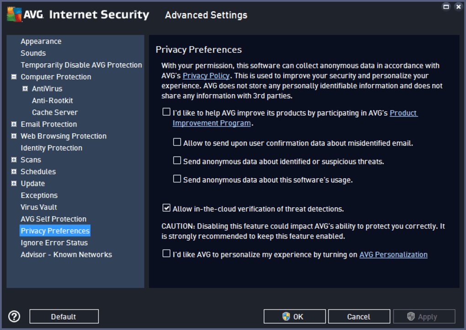
Task: Disable in-the-cloud verification of threat detections
Action: click(x=166, y=208)
